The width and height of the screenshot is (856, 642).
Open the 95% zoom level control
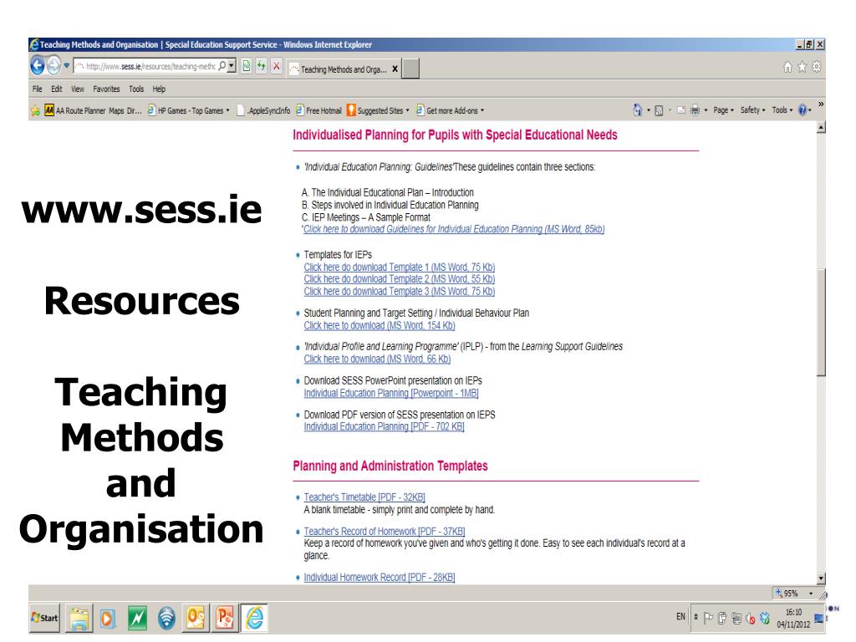point(795,594)
